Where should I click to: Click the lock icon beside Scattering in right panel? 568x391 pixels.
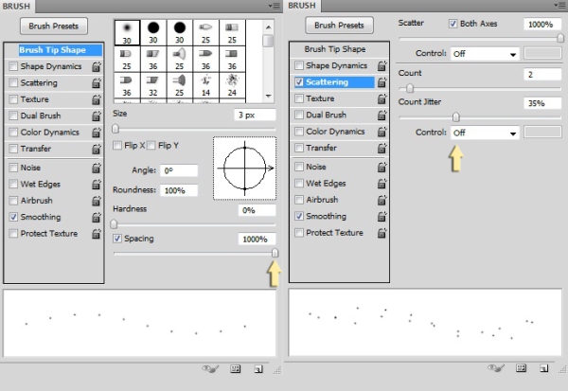[381, 83]
